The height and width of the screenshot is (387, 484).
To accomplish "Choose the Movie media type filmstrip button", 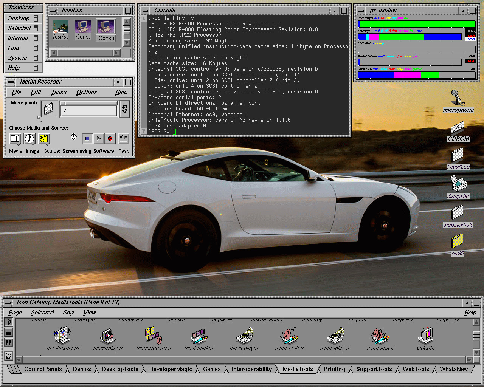I will coord(15,139).
